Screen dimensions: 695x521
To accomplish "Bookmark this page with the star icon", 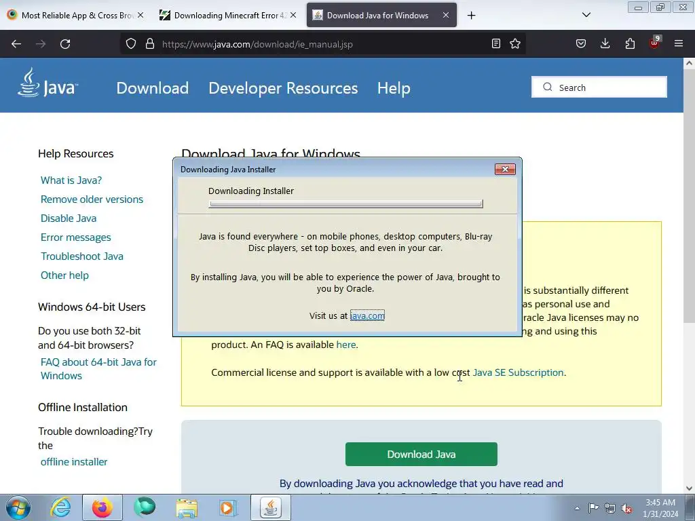I will (x=515, y=43).
